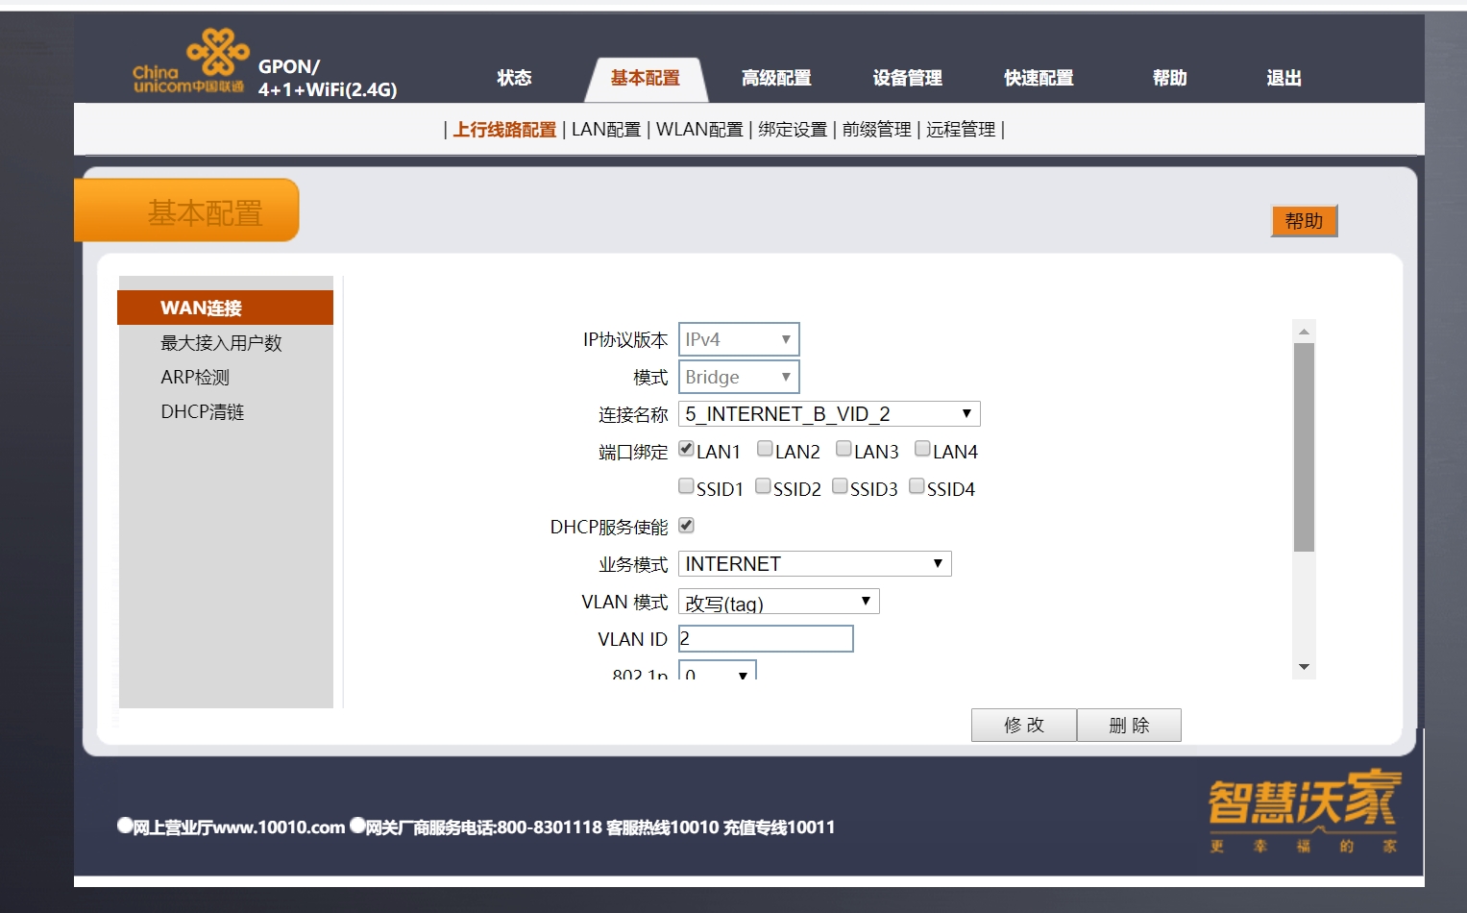Check SSID2 binding checkbox

point(763,486)
